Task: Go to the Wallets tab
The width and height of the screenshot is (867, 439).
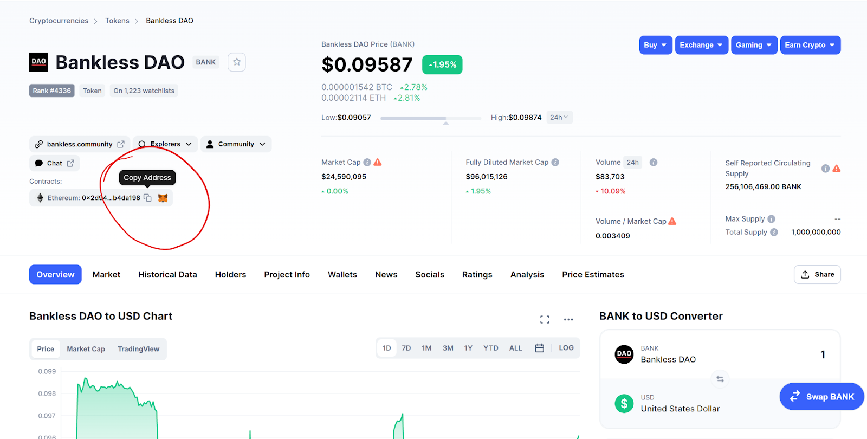Action: pyautogui.click(x=342, y=274)
